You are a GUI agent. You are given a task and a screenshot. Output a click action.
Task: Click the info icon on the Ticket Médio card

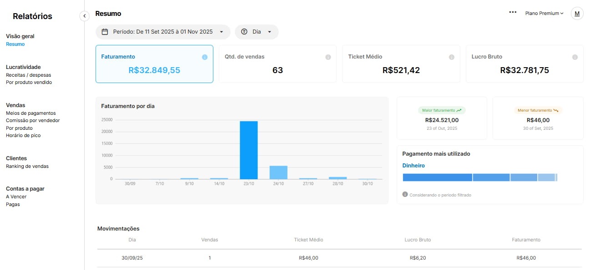point(452,57)
